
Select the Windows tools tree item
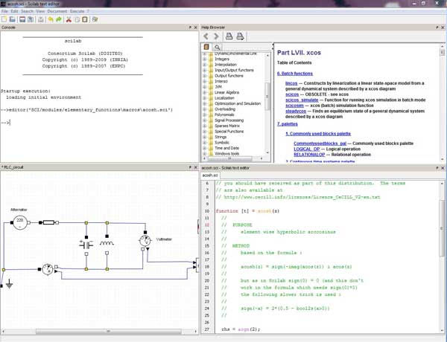(227, 154)
